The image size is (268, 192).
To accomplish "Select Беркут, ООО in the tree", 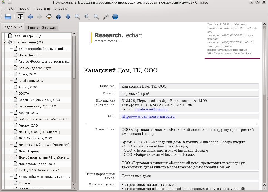I will [28, 113].
